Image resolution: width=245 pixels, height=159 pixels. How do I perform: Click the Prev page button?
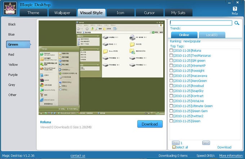click(176, 143)
